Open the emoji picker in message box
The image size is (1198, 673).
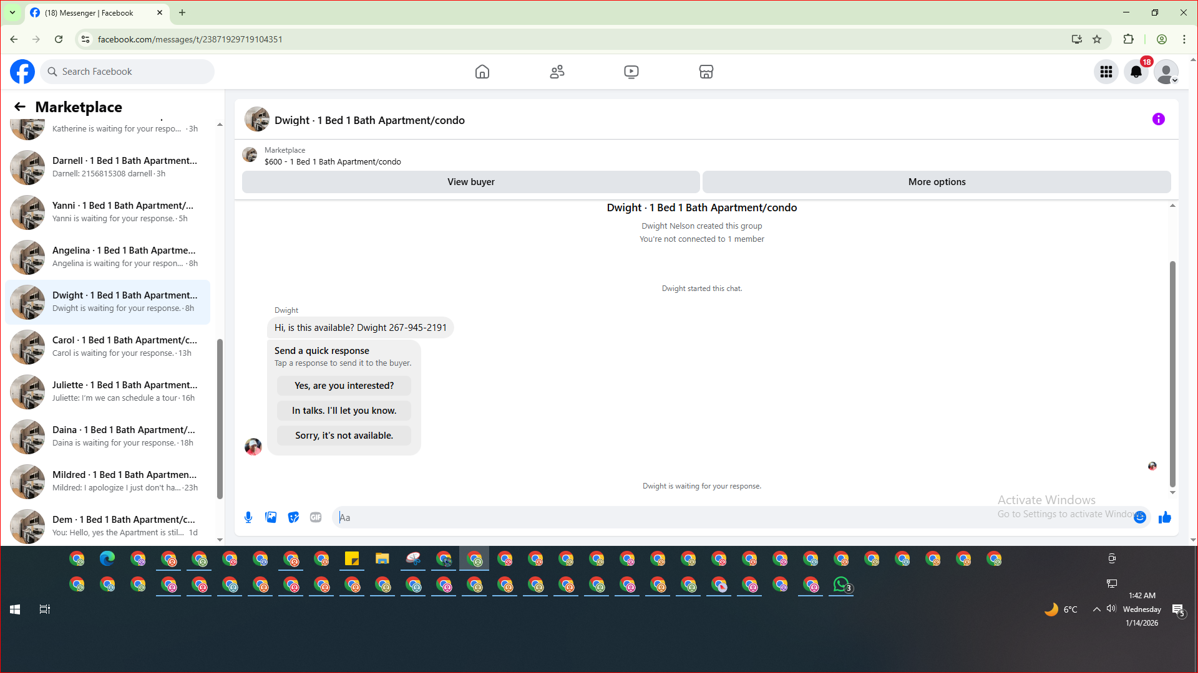(x=1140, y=517)
